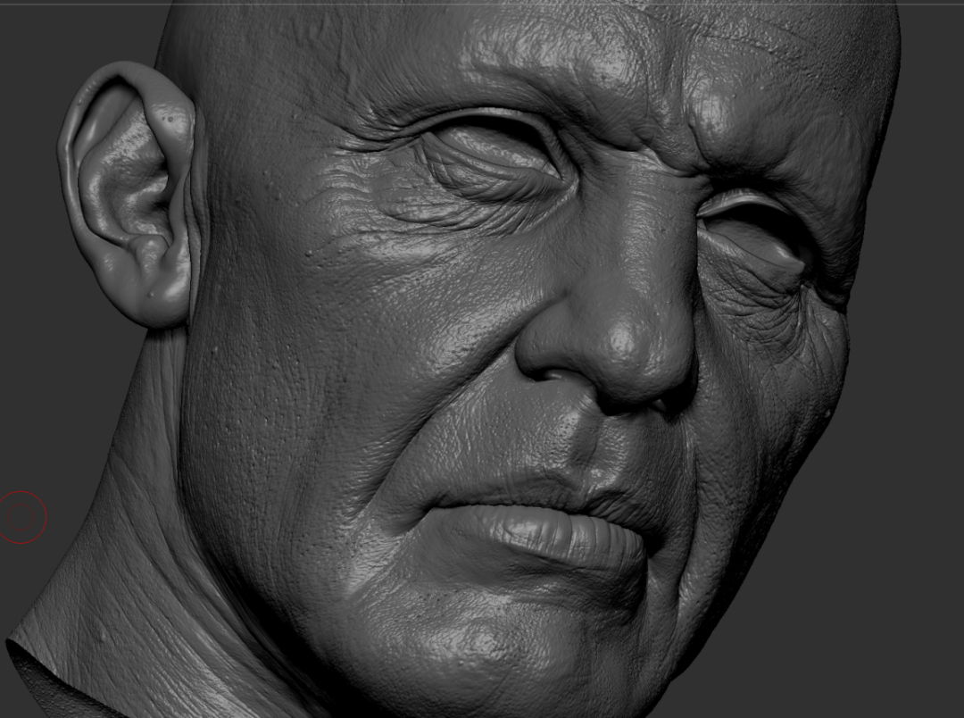Click the sculpted head's ear
This screenshot has width=964, height=718.
coord(128,193)
